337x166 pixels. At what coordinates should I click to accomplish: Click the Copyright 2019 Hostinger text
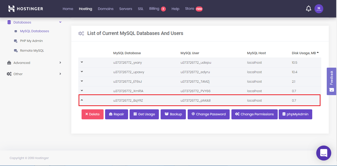point(29,158)
